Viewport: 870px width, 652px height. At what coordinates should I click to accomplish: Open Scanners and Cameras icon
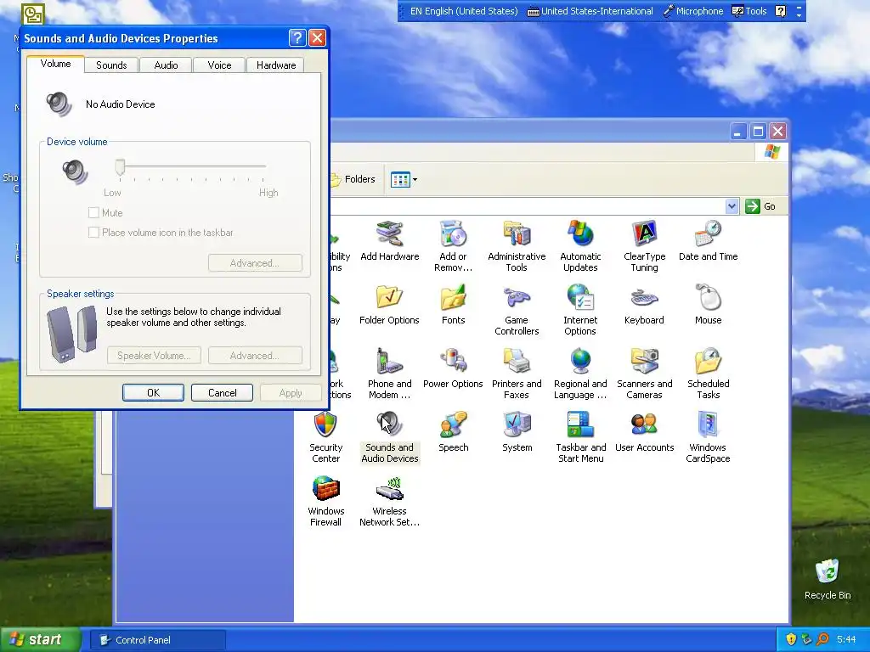tap(644, 374)
